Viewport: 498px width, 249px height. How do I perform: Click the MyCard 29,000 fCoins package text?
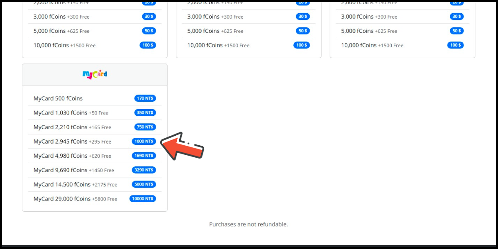62,199
